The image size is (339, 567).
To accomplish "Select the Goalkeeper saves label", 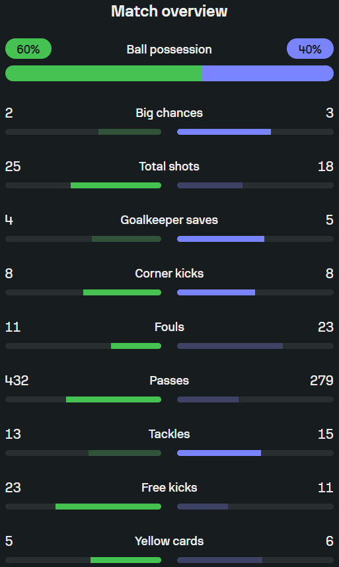I will 169,220.
